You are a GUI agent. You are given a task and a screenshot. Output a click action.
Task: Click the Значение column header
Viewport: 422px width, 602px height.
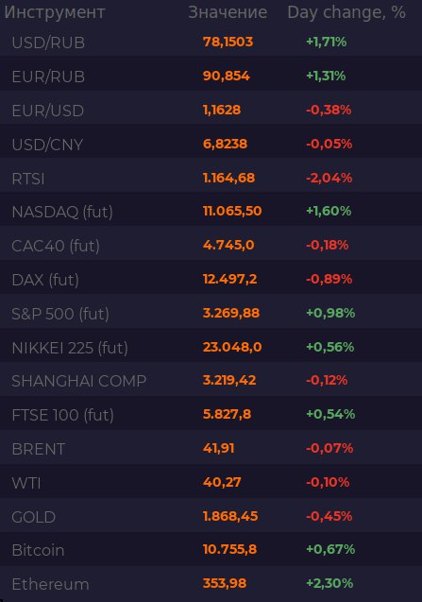pyautogui.click(x=228, y=12)
